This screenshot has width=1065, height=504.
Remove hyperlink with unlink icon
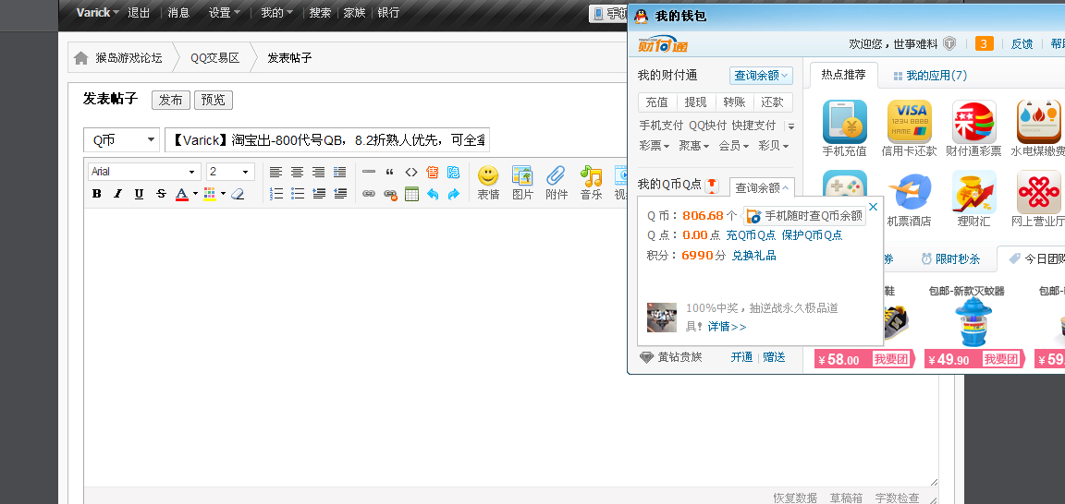coord(390,194)
